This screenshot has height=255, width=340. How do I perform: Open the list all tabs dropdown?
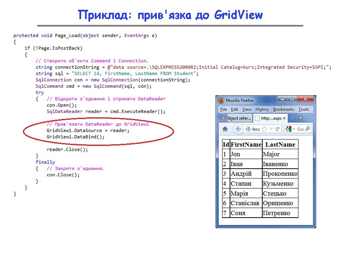click(x=309, y=118)
